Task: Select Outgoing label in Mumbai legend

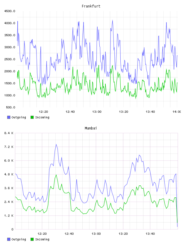Action: (x=19, y=240)
